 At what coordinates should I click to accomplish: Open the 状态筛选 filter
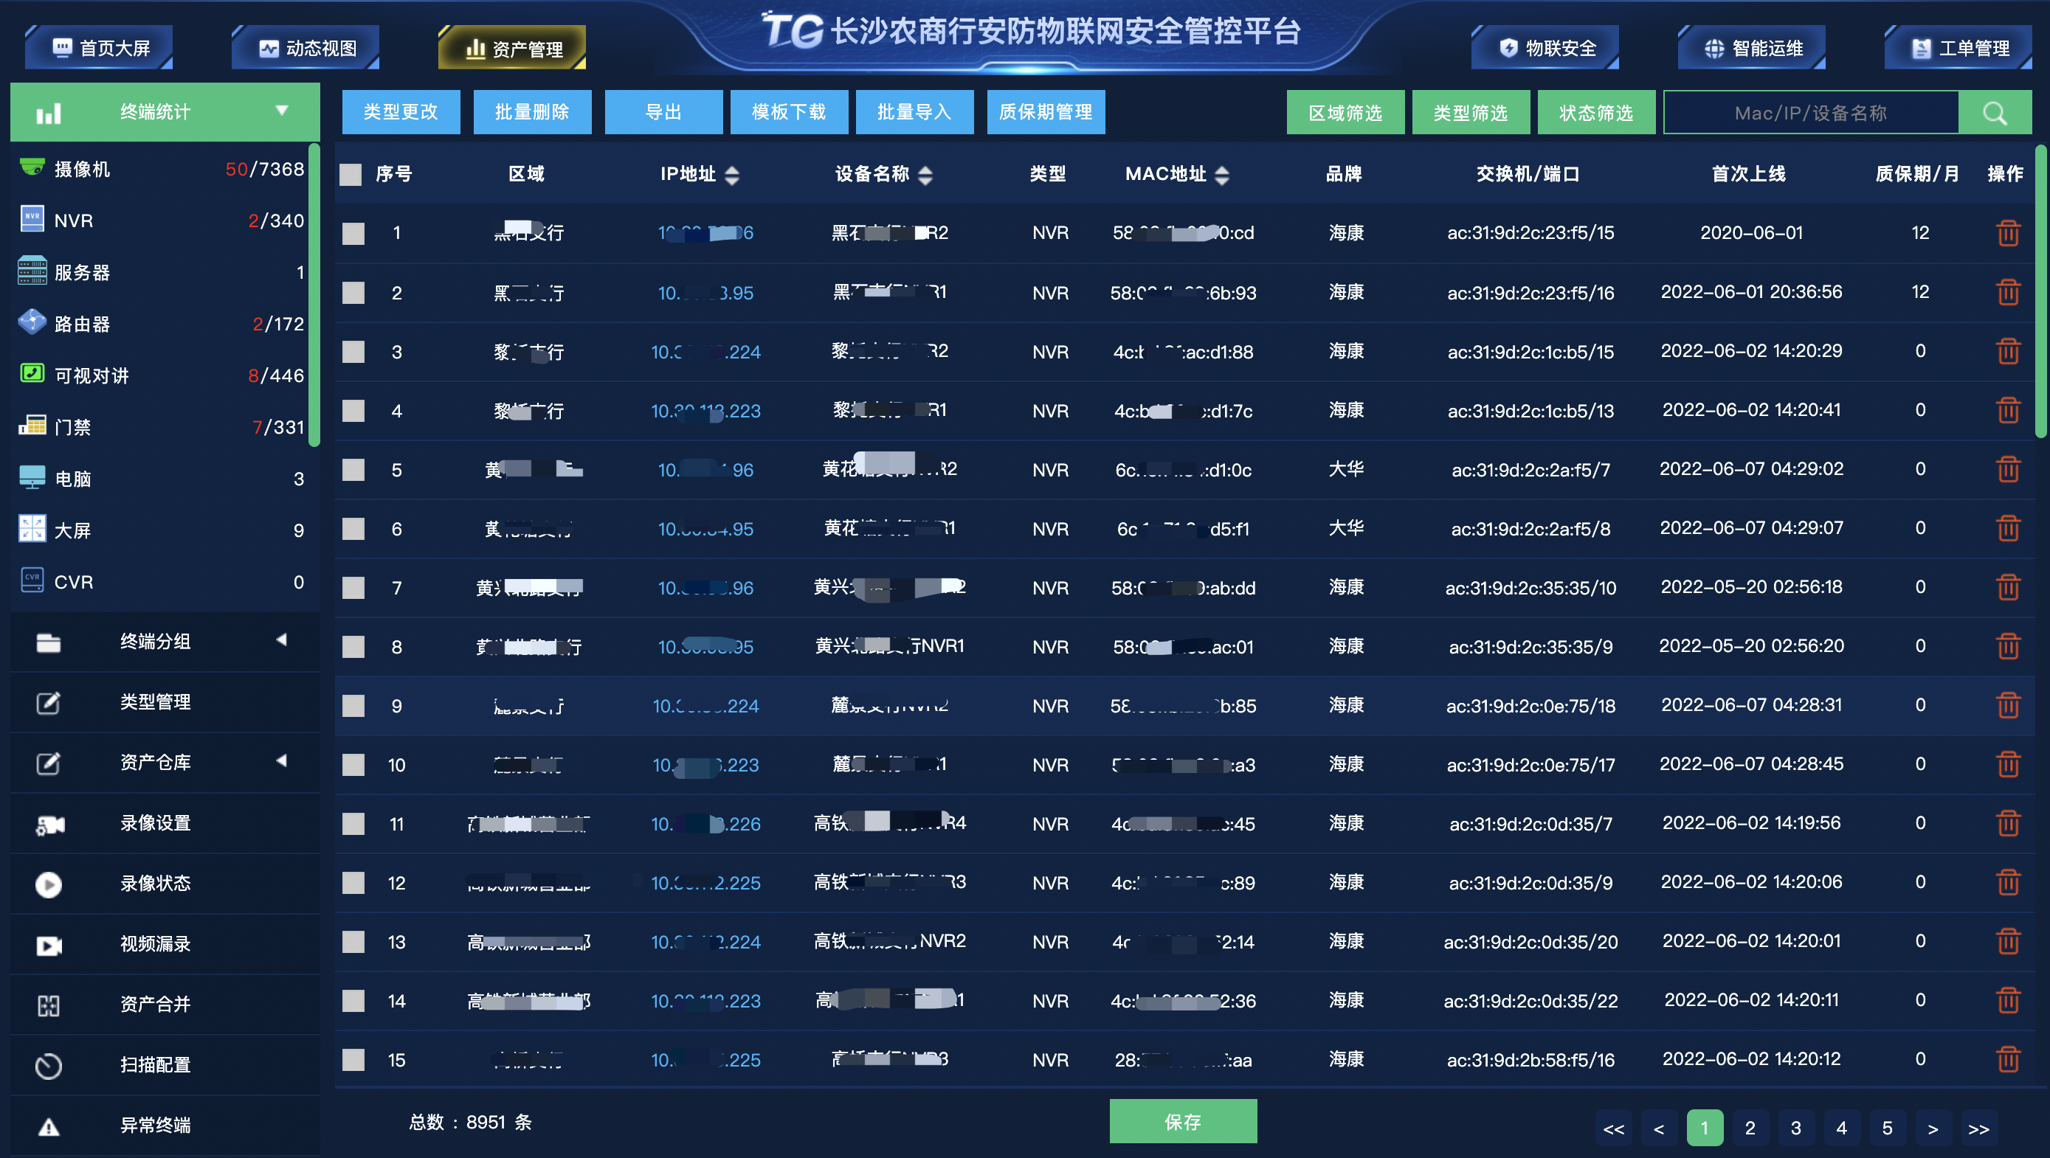[1596, 113]
